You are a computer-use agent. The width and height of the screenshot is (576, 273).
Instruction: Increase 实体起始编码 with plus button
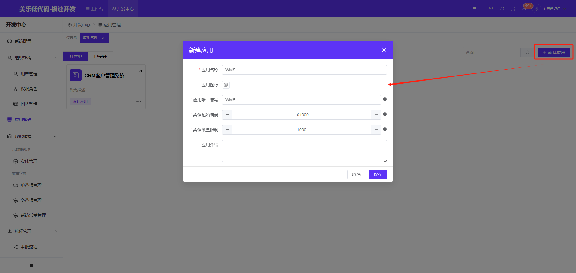point(376,115)
